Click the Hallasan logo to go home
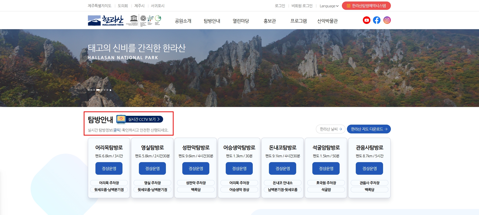479x215 pixels. click(106, 20)
